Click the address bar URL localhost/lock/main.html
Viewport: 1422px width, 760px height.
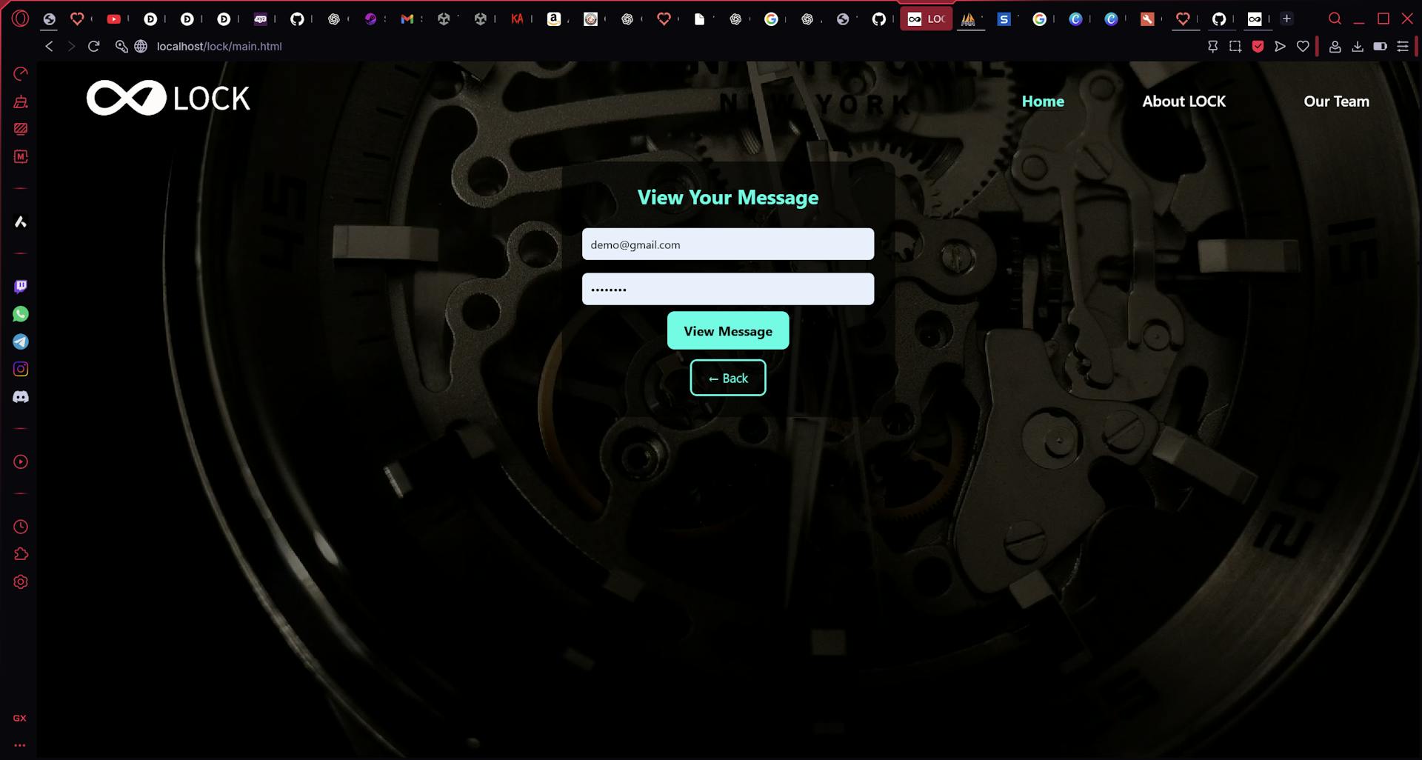pyautogui.click(x=219, y=46)
